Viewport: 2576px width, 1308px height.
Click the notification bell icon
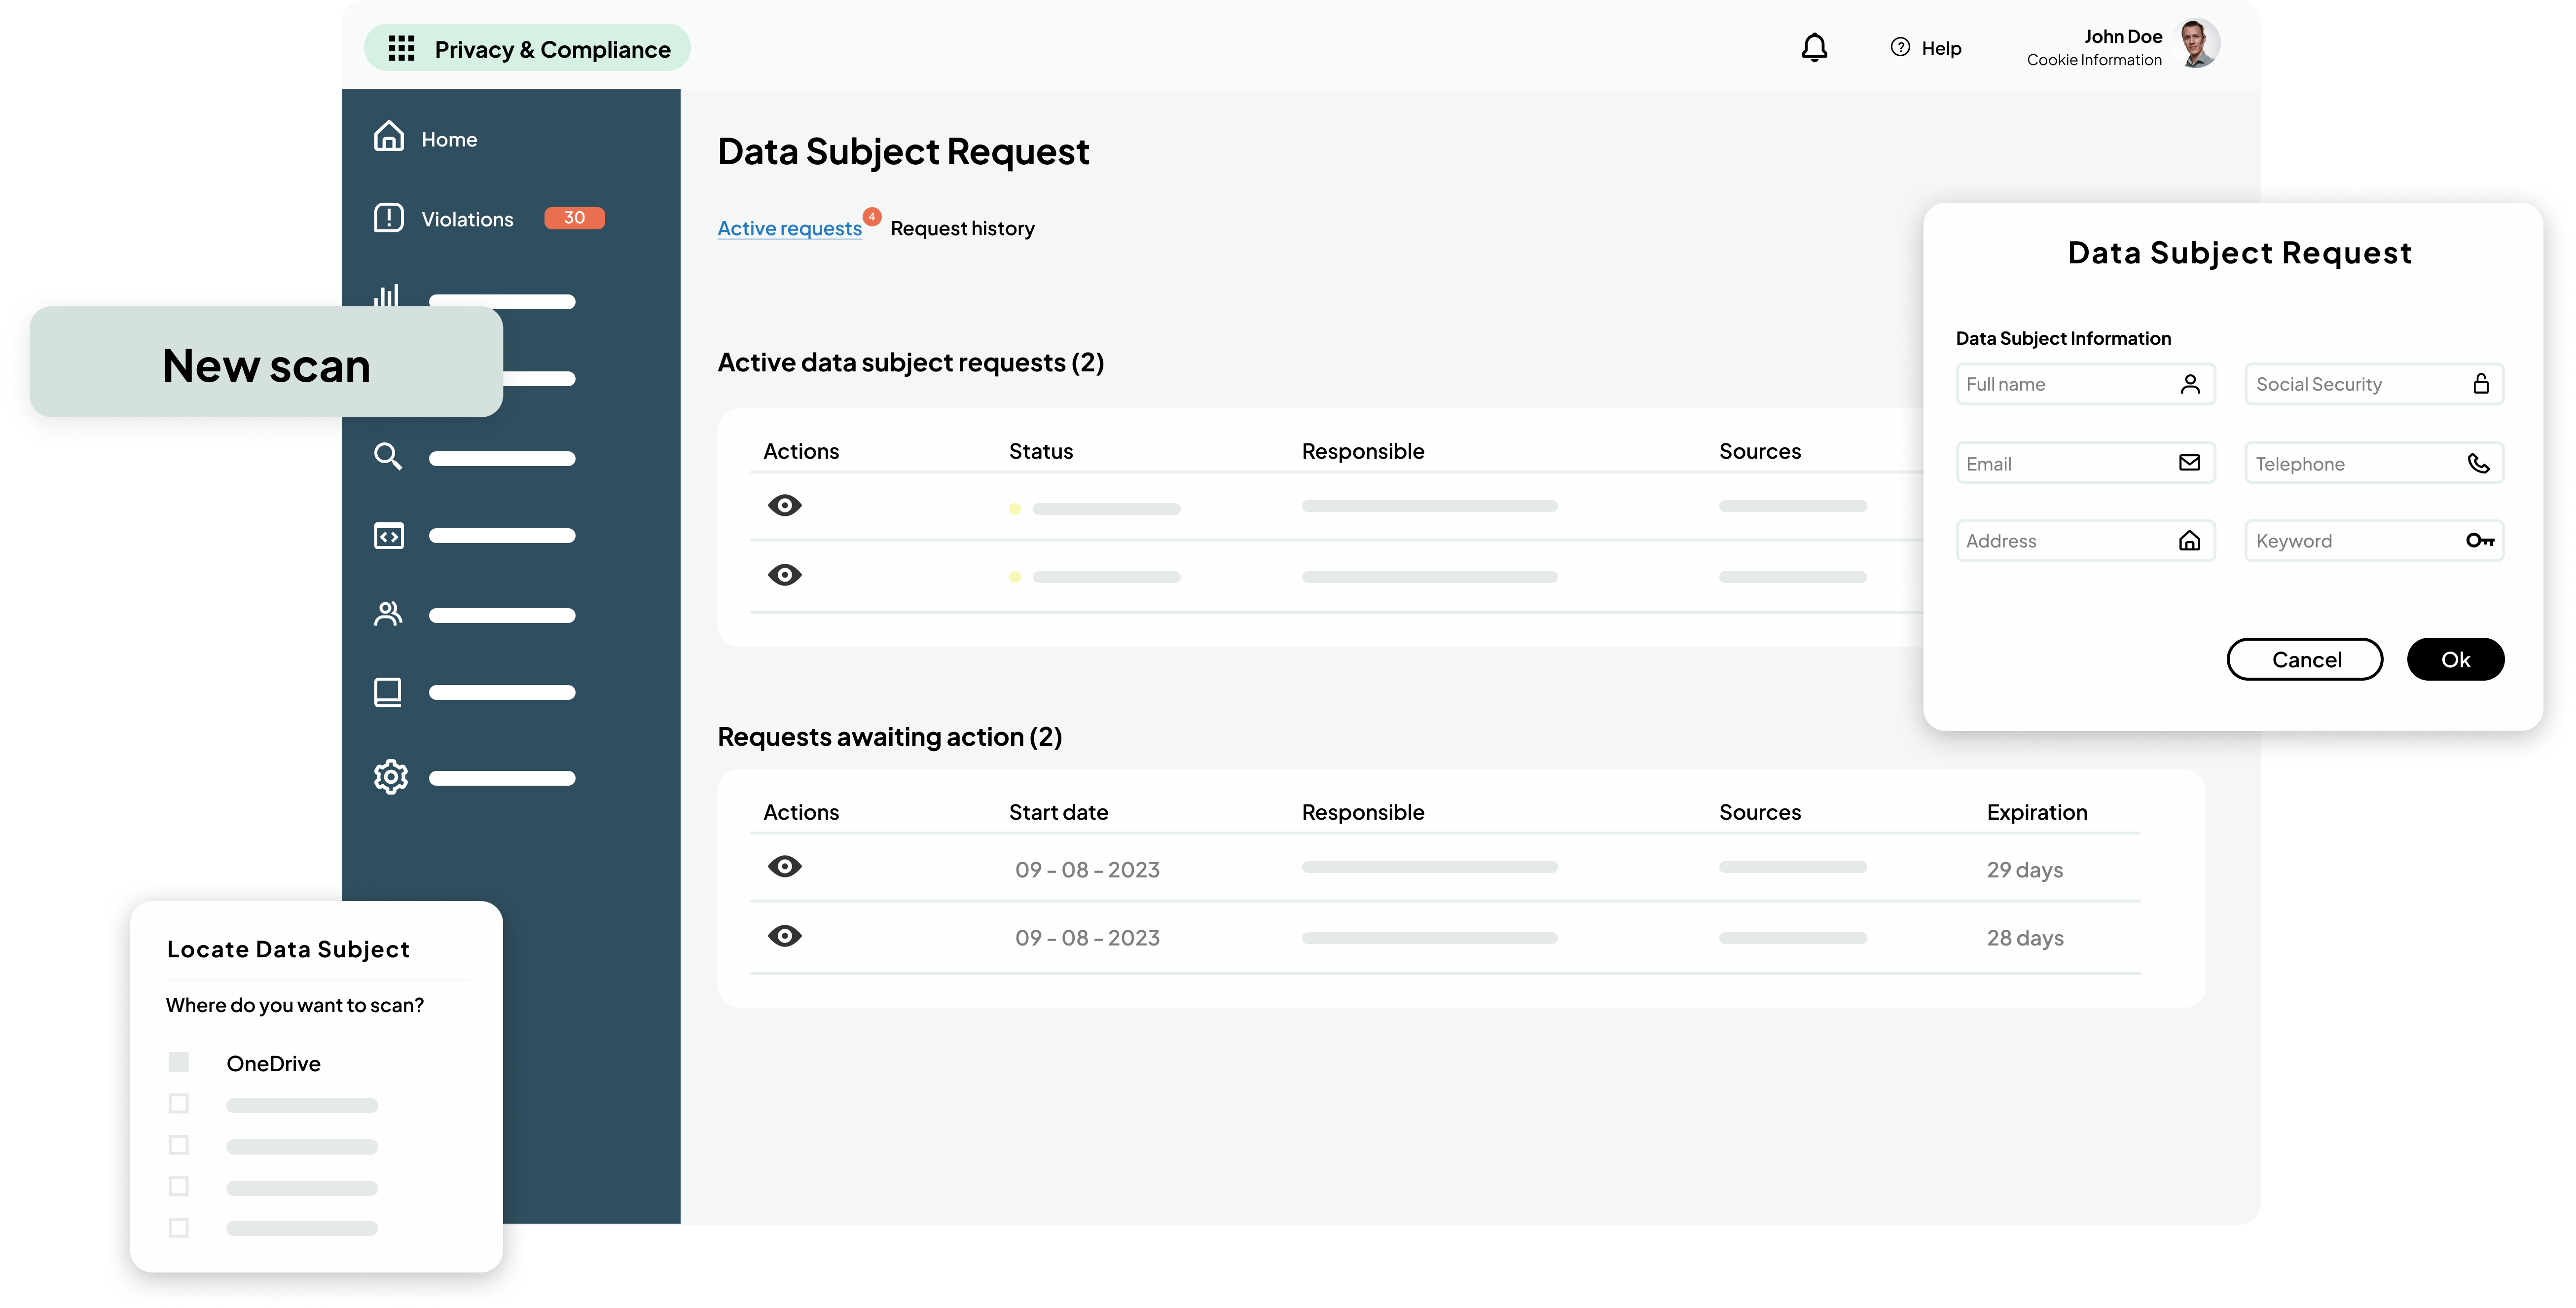[1814, 47]
